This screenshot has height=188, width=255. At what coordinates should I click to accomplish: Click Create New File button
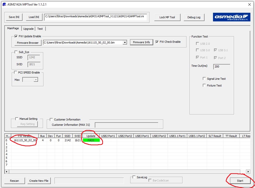pos(39,181)
